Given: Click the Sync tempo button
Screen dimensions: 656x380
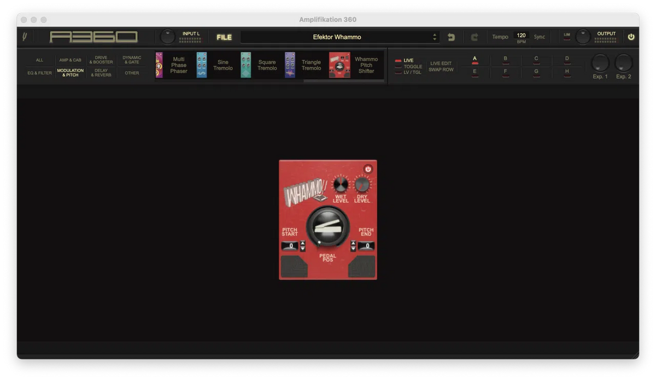Looking at the screenshot, I should point(539,37).
